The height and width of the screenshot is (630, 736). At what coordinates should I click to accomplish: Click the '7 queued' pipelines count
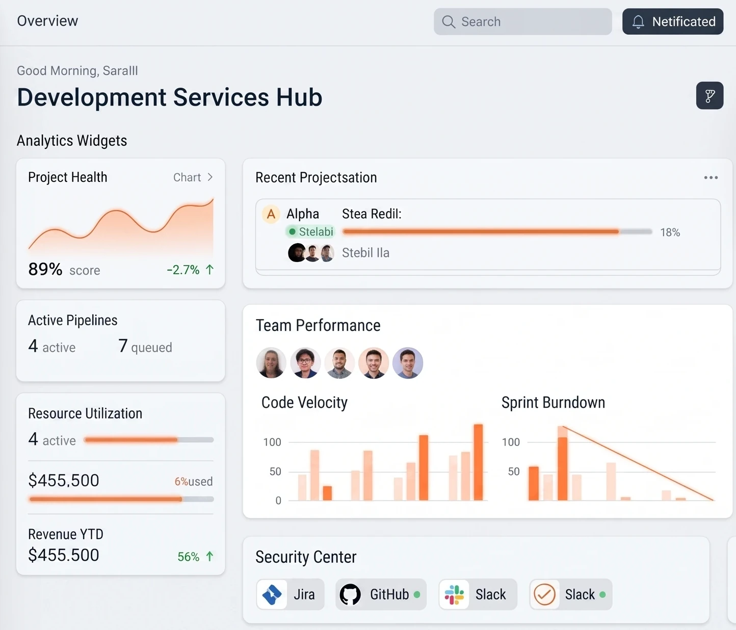[145, 347]
